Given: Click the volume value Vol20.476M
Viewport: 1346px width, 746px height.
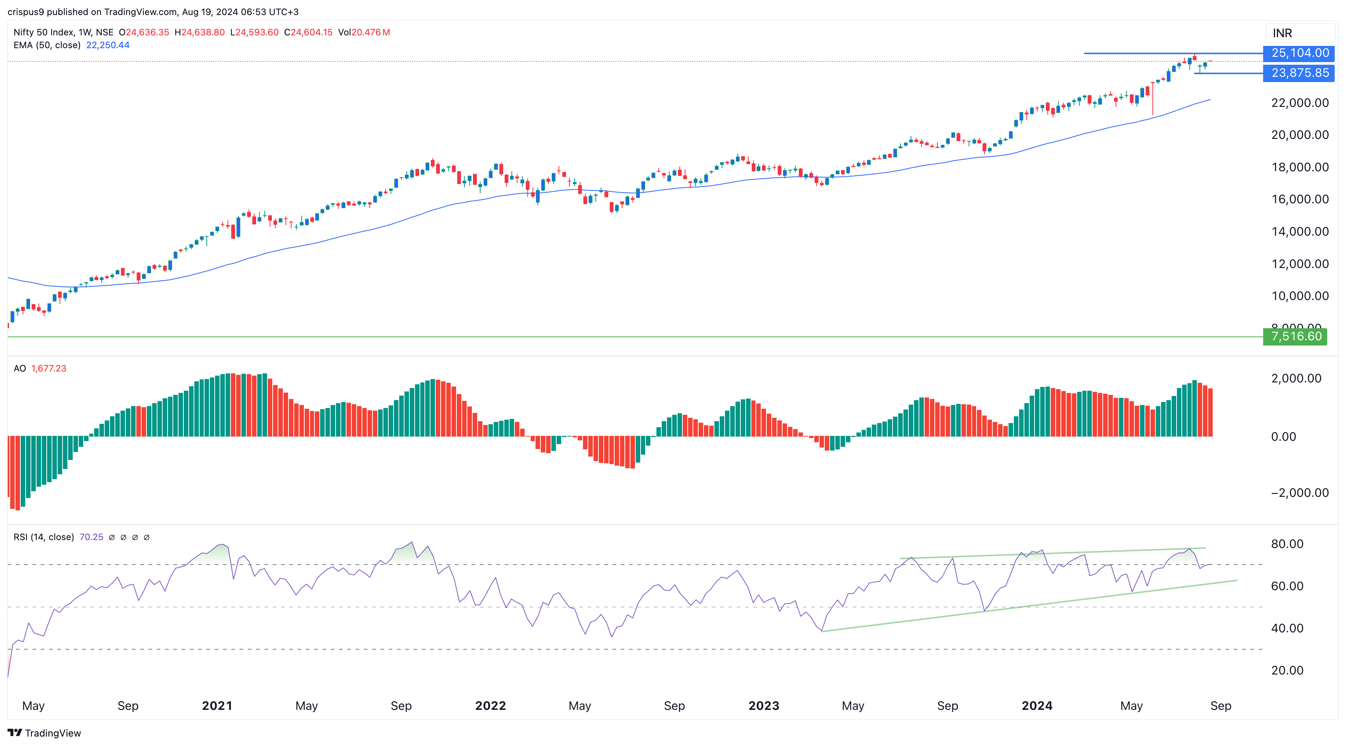Looking at the screenshot, I should 364,32.
